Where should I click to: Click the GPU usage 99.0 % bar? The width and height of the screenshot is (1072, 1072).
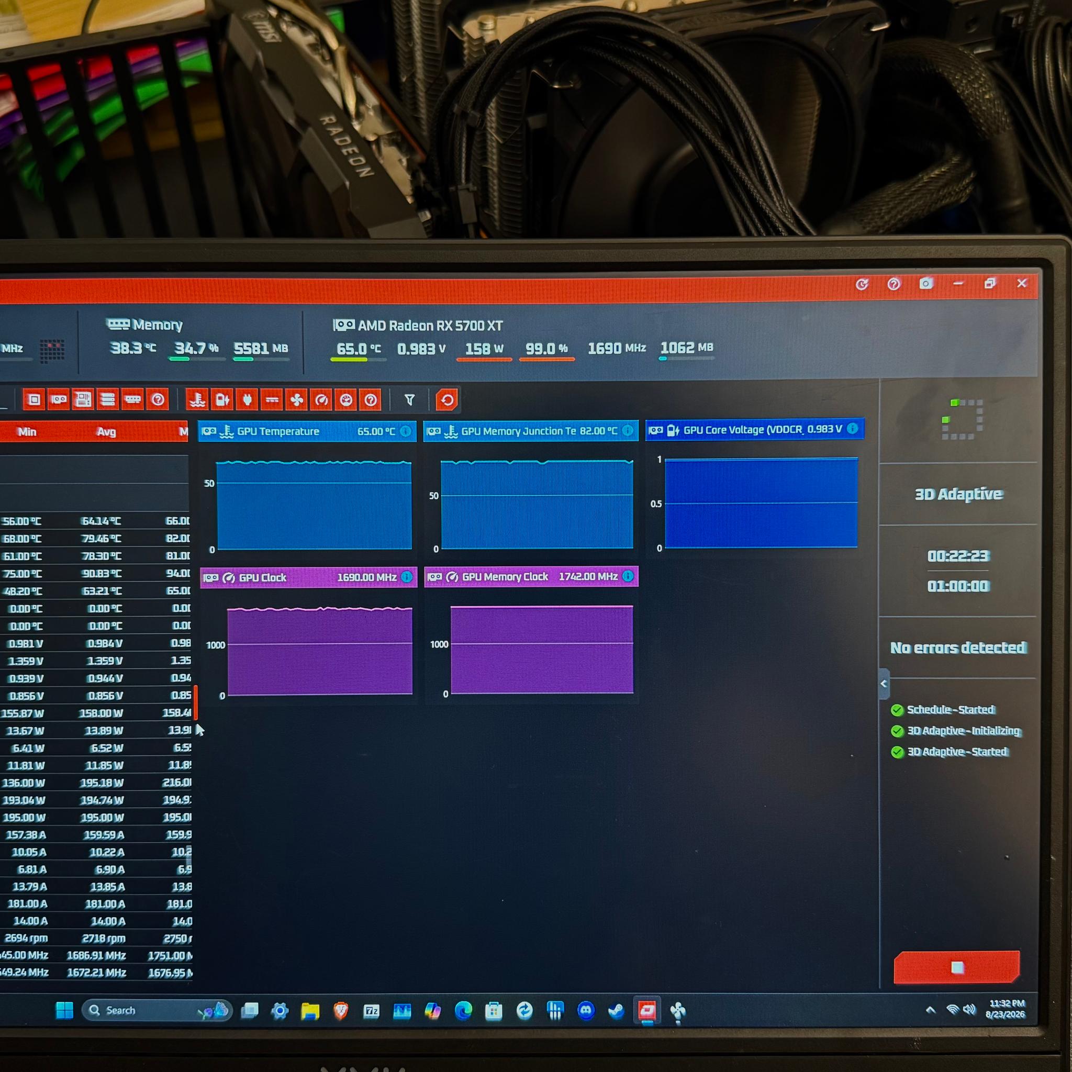pos(546,360)
